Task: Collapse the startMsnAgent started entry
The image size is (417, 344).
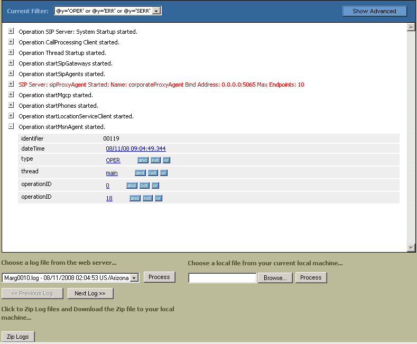Action: 11,127
